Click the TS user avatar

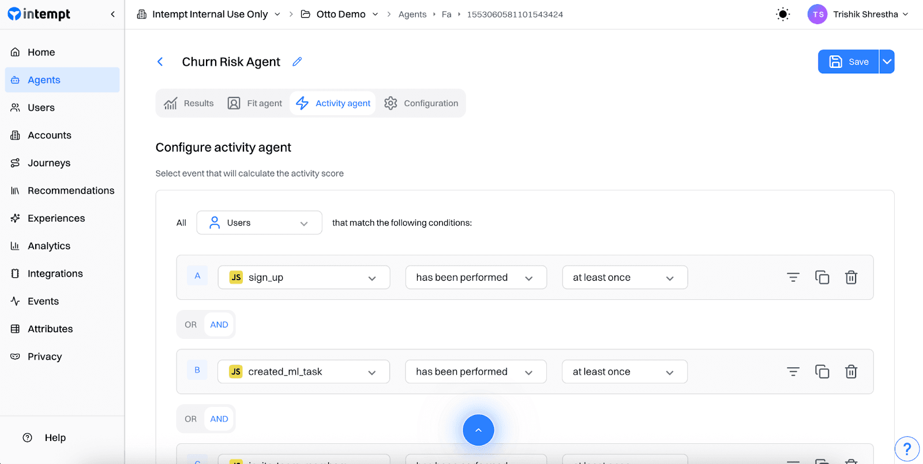[x=817, y=14]
